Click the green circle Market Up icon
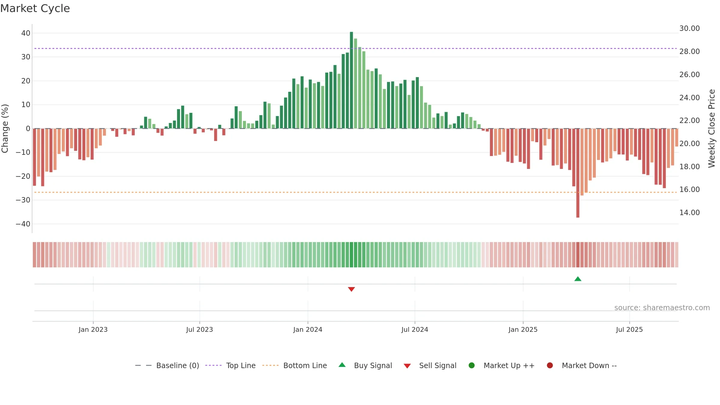 point(472,365)
